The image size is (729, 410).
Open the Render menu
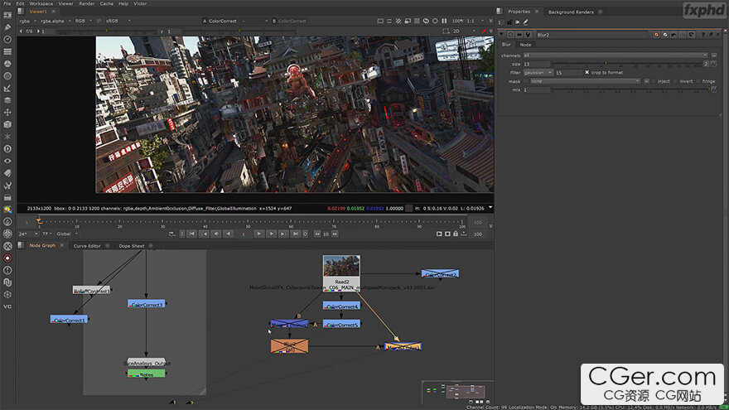[86, 3]
